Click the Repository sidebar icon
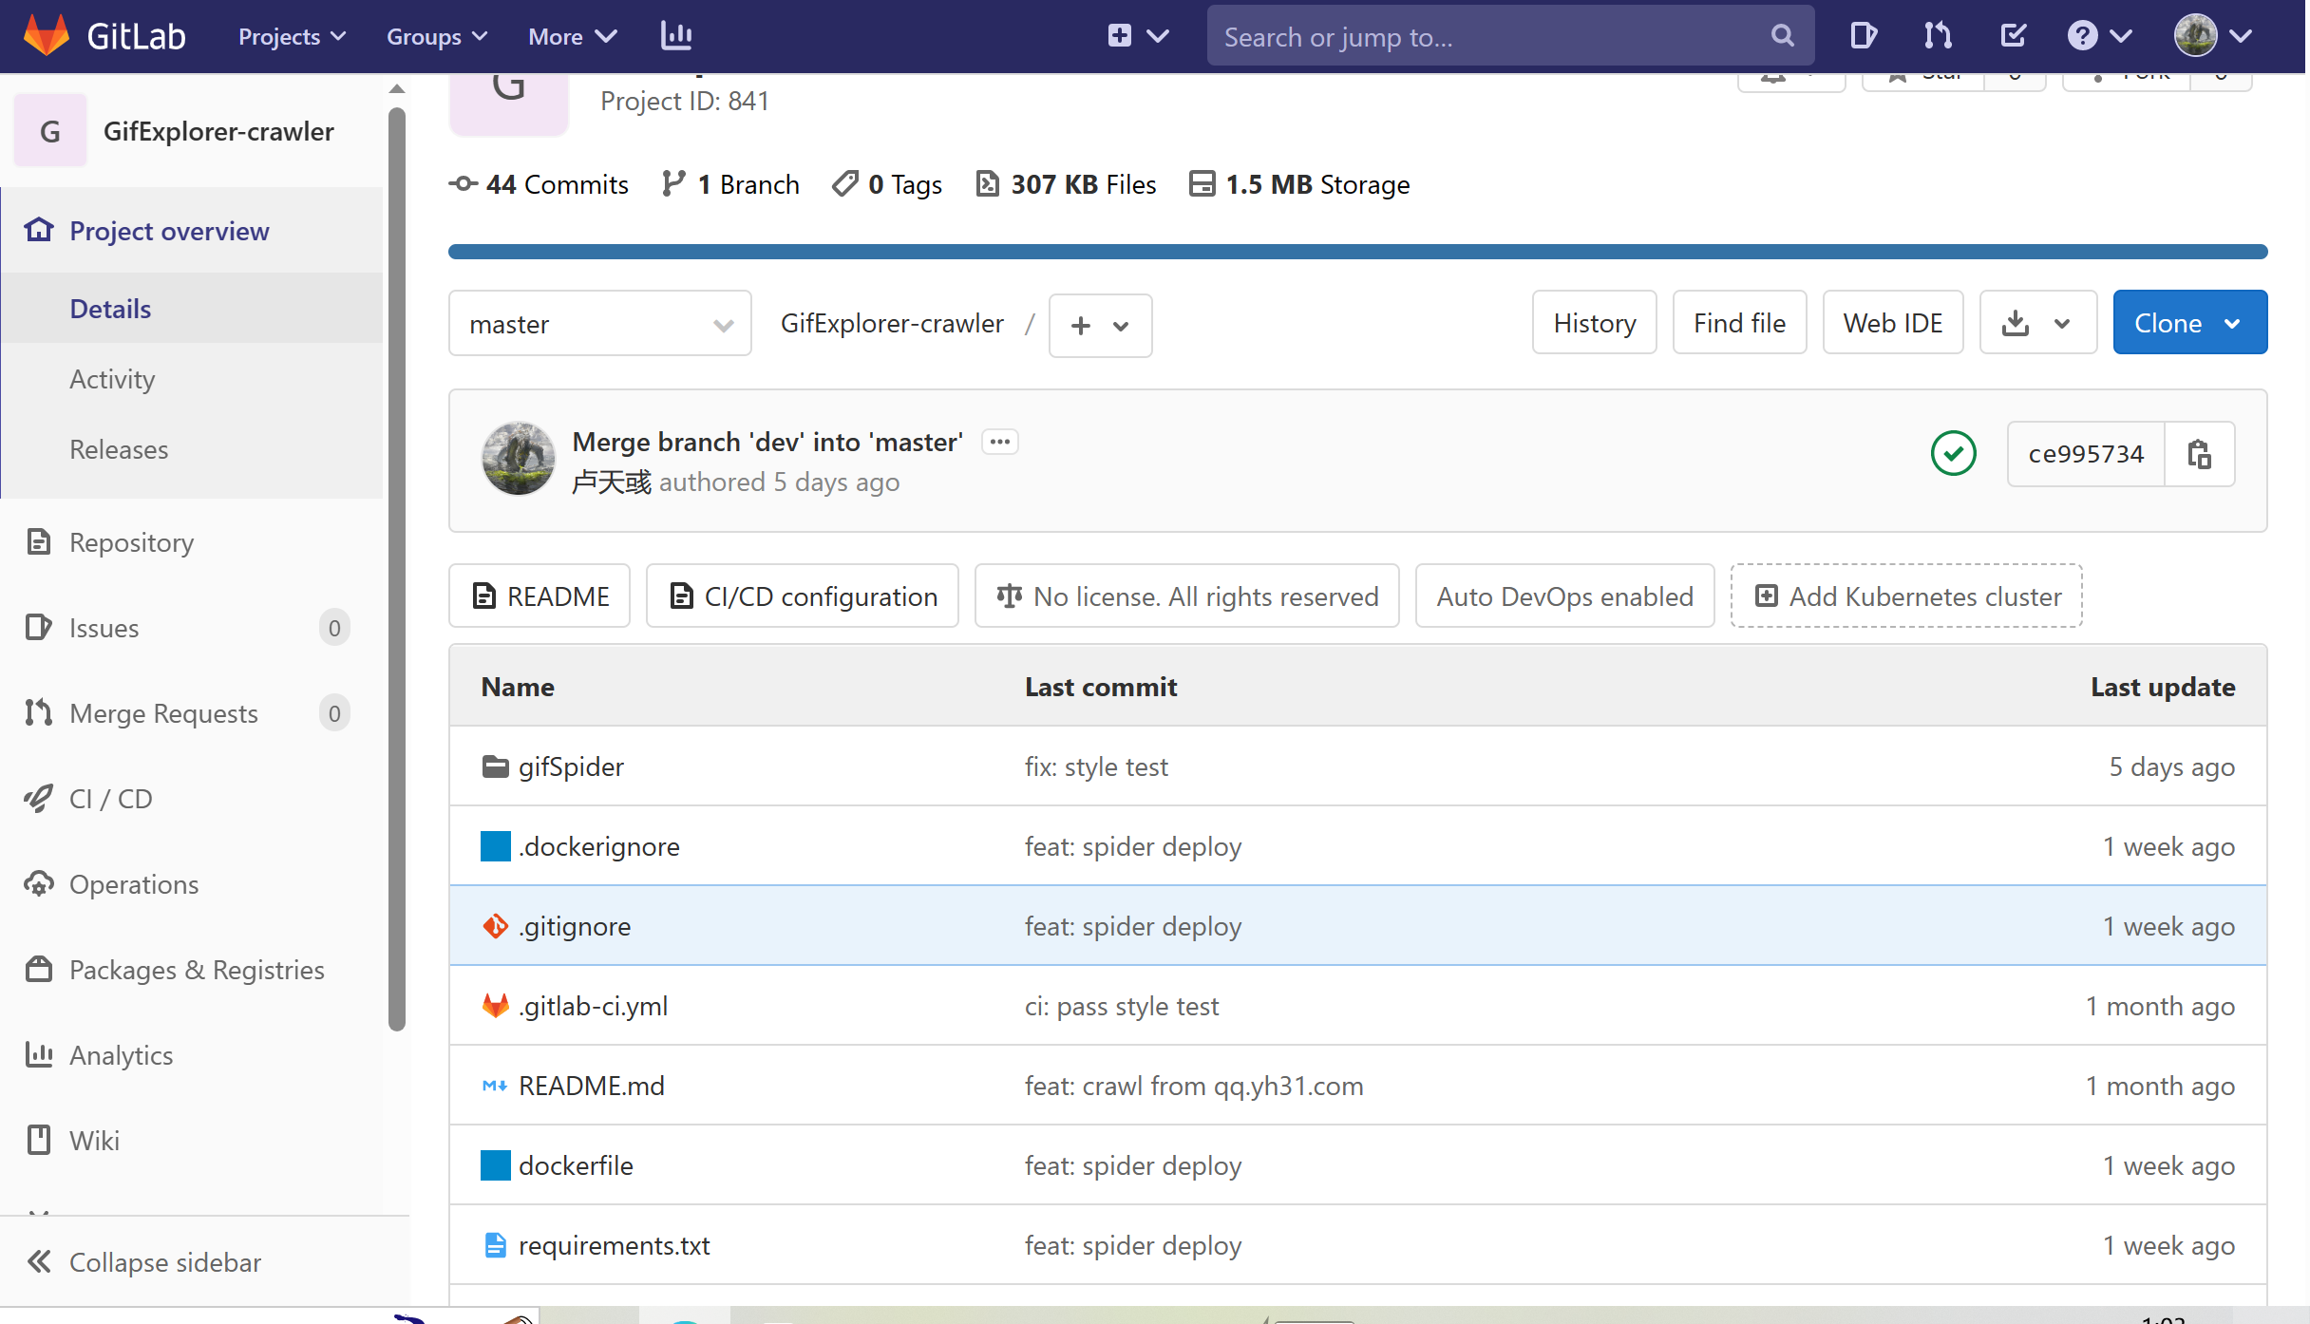The height and width of the screenshot is (1324, 2310). (x=39, y=541)
